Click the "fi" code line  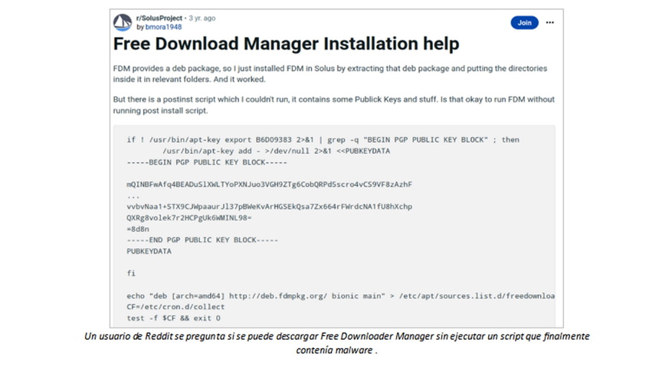131,273
